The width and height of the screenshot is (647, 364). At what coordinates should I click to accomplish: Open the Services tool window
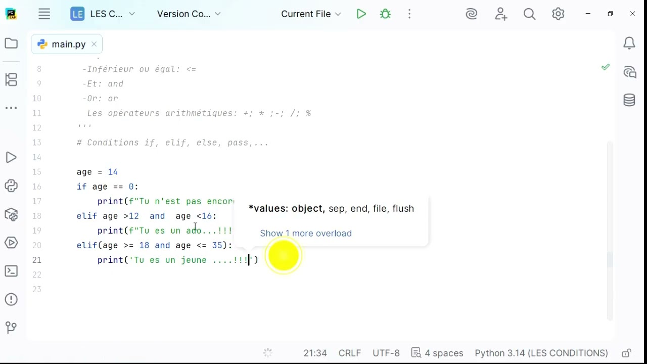tap(11, 243)
